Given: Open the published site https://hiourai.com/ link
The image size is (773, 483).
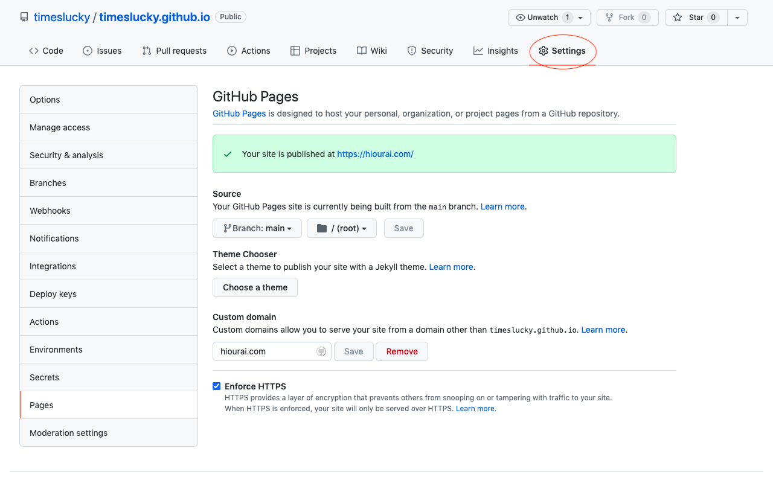Looking at the screenshot, I should pyautogui.click(x=375, y=154).
